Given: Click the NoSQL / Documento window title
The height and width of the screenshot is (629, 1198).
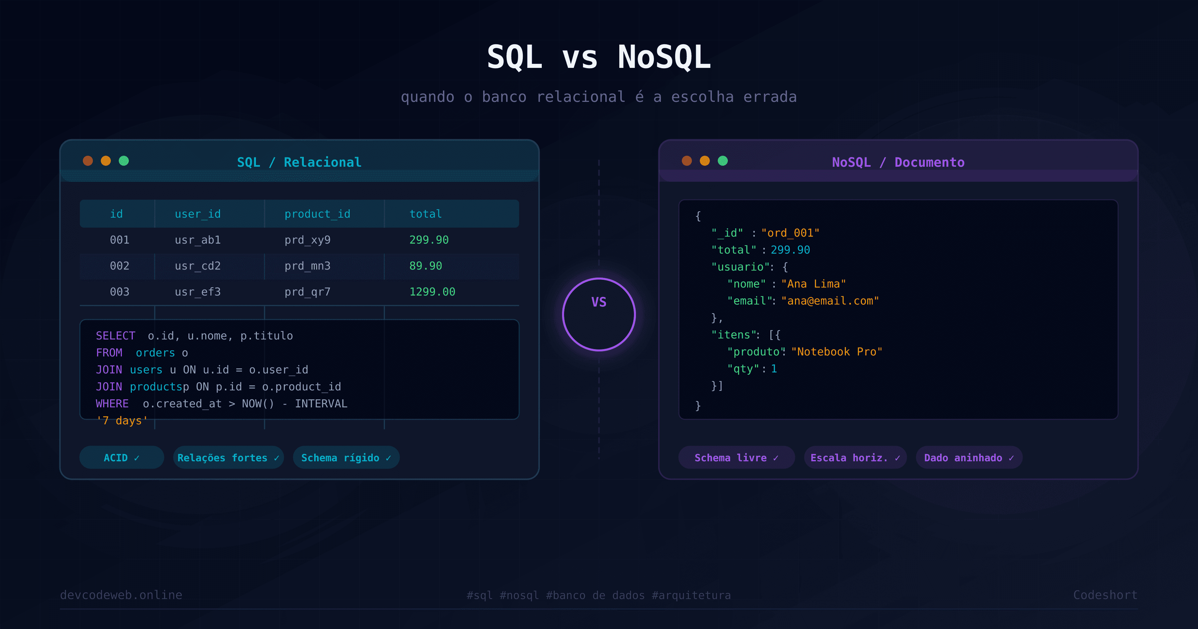Looking at the screenshot, I should click(898, 162).
